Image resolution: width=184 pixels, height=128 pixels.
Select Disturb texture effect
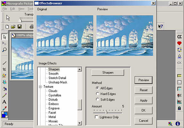pyautogui.click(x=53, y=100)
